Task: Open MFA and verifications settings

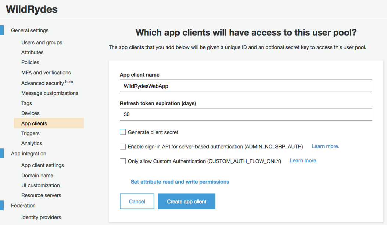Action: click(x=46, y=73)
